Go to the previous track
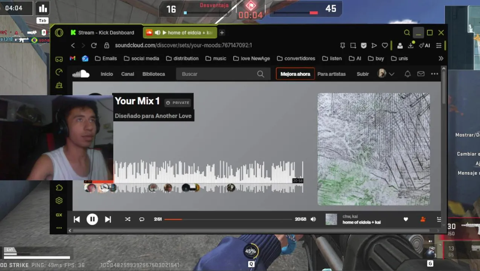 76,219
